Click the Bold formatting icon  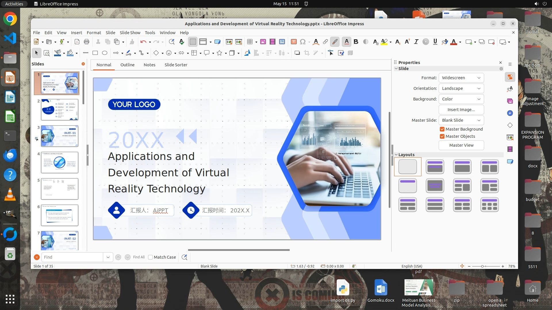[356, 42]
